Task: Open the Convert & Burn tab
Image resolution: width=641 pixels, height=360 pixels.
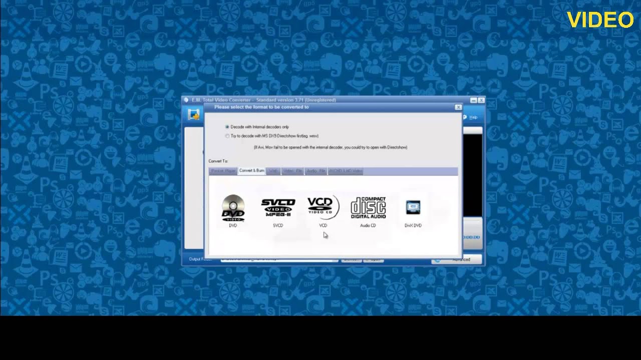Action: point(251,171)
